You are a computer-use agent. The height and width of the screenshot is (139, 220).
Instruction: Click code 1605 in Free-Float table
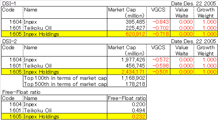tap(15, 116)
